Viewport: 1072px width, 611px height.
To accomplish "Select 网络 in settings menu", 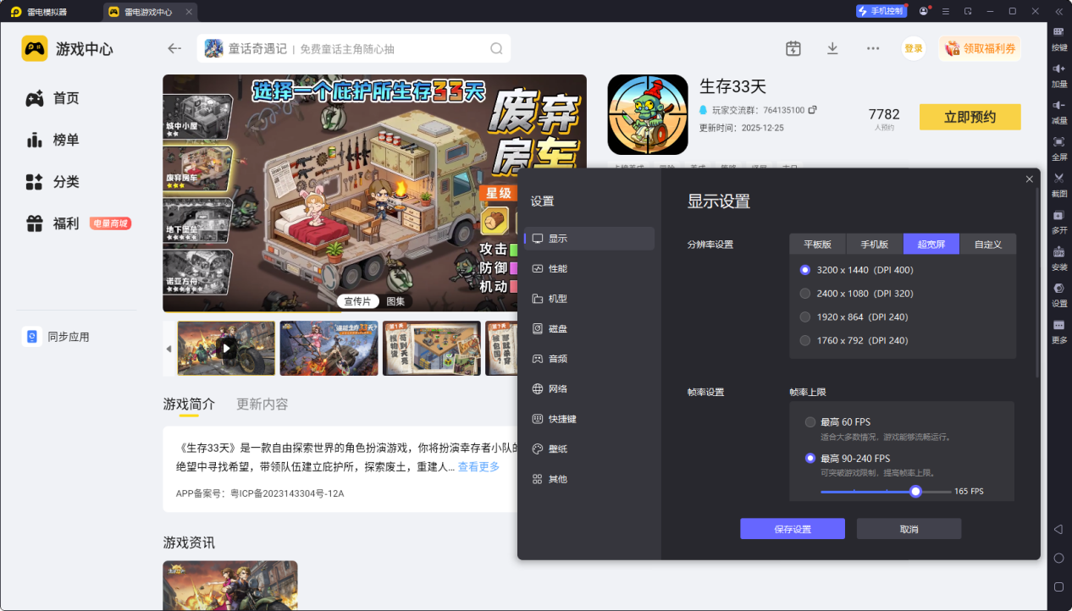I will 589,388.
